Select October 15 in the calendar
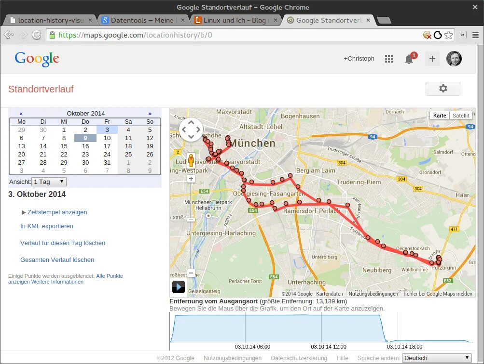 click(64, 146)
